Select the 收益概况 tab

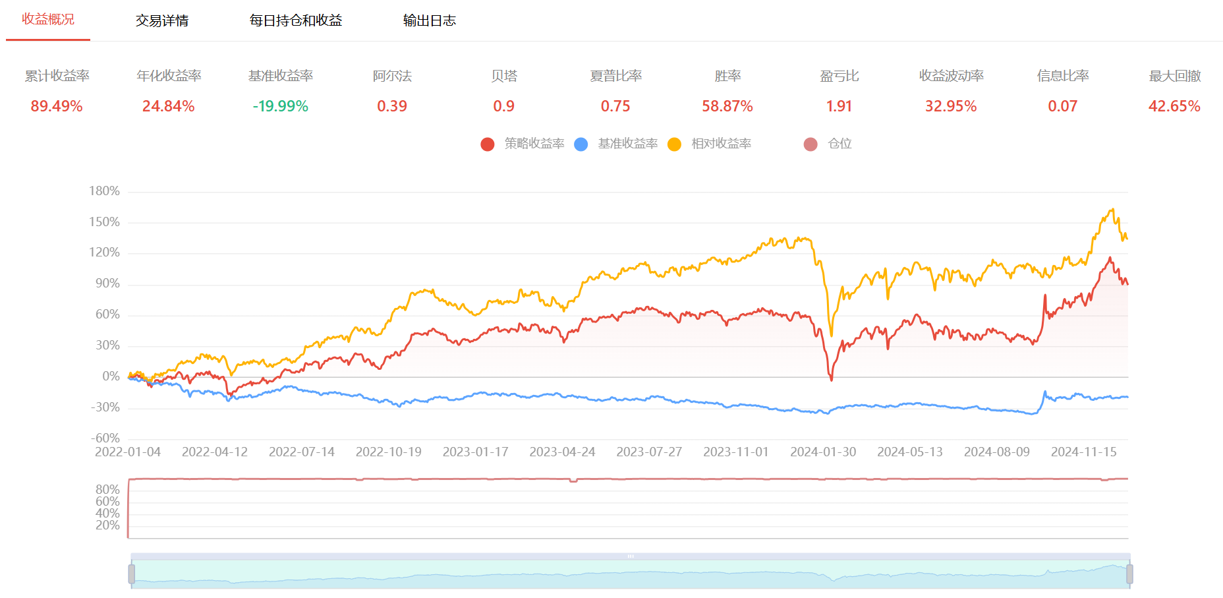48,20
